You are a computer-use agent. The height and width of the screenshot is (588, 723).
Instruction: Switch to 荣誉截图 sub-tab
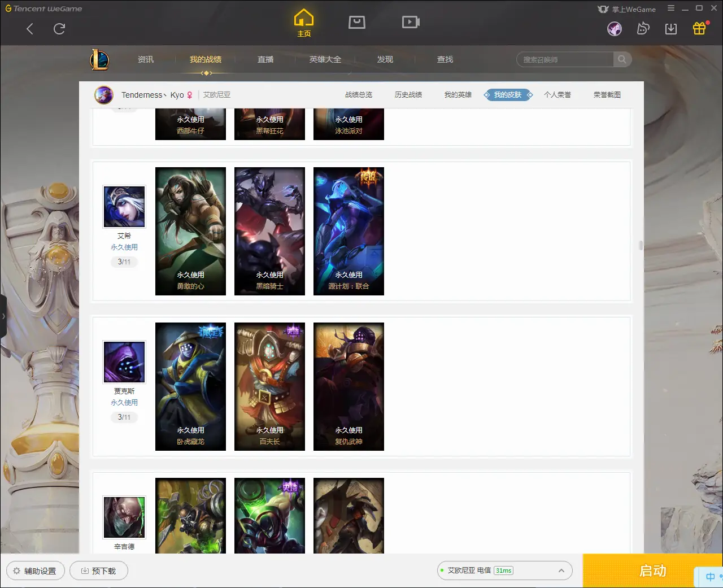[x=607, y=95]
